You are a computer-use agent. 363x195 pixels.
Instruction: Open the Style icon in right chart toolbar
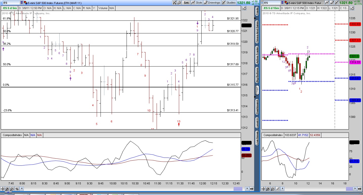(x=327, y=3)
